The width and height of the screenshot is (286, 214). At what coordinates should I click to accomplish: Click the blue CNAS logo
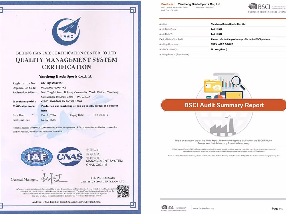(70, 157)
